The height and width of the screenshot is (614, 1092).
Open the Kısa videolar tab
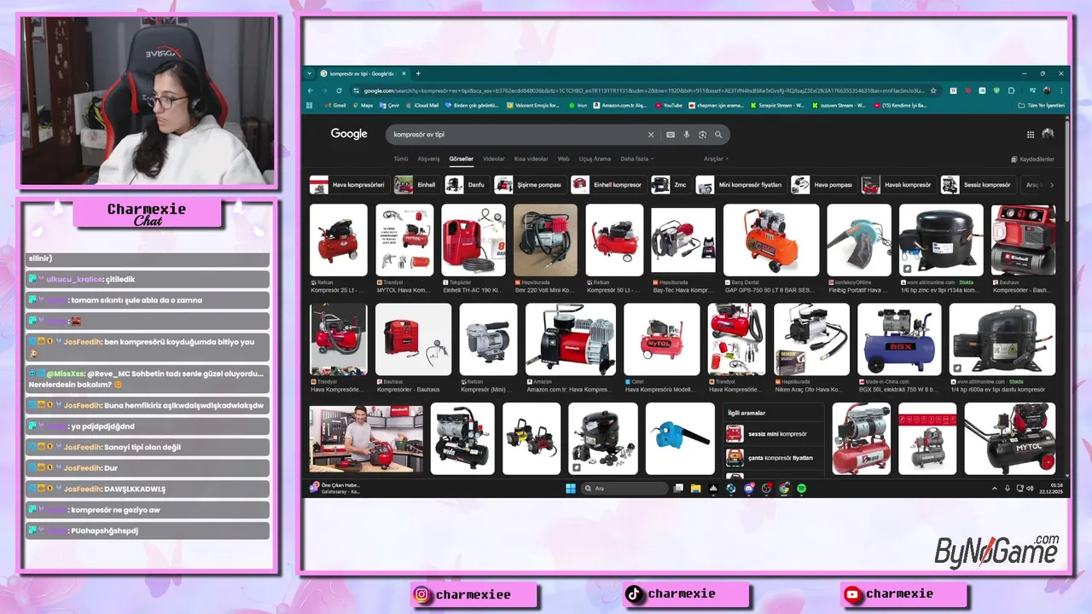(x=531, y=159)
